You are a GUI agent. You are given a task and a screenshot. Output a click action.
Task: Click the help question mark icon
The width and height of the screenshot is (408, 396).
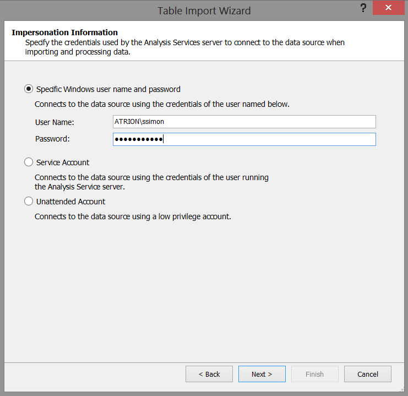tap(363, 9)
